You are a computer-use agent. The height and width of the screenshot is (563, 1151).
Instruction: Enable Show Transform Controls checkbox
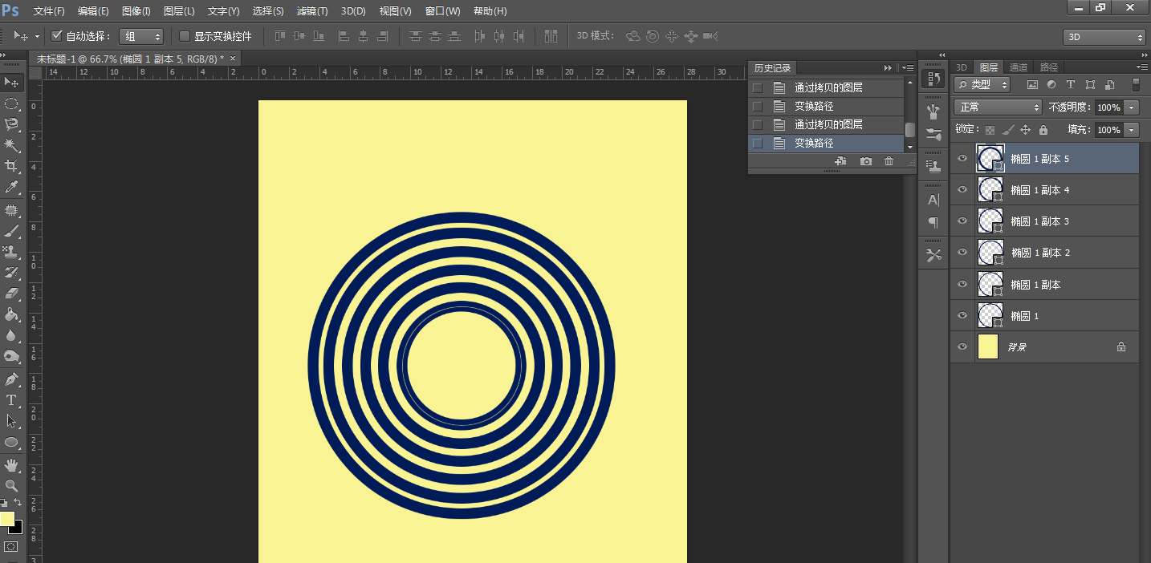pos(185,36)
